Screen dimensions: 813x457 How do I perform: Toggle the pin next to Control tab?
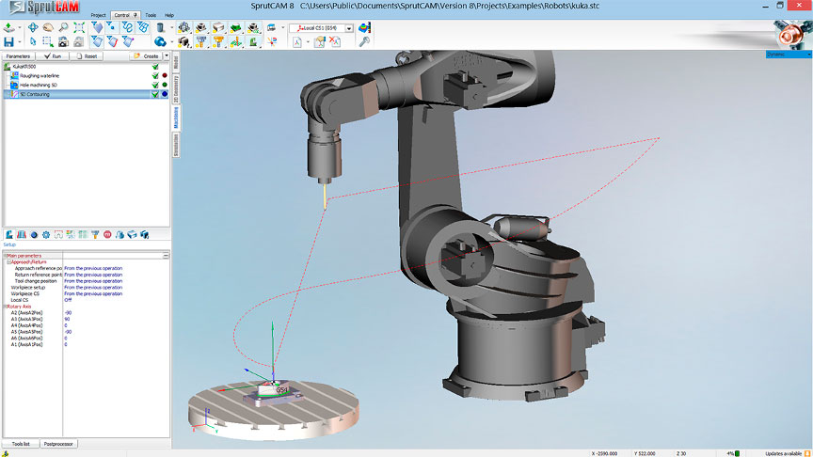[x=135, y=15]
